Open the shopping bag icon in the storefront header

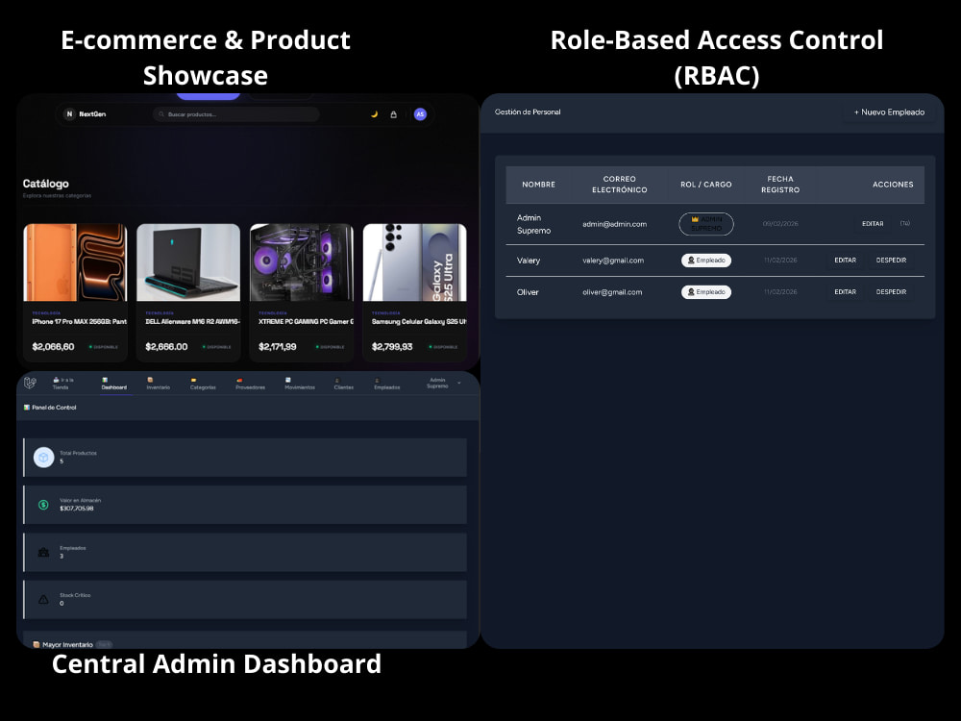tap(393, 114)
